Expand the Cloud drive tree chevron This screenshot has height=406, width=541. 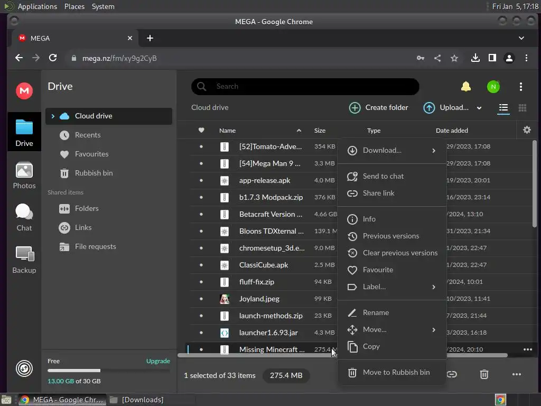(53, 116)
